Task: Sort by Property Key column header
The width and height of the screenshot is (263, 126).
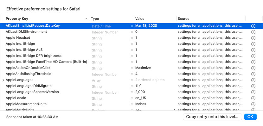Action: 45,19
